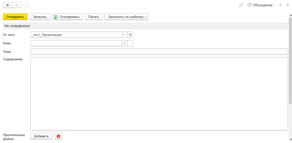Click the ellipsis select button beside Кому

pos(130,43)
